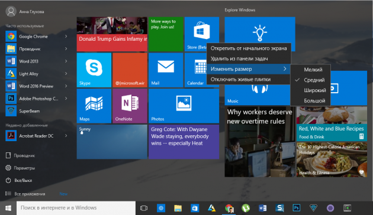Click the search box on the taskbar

pos(76,208)
